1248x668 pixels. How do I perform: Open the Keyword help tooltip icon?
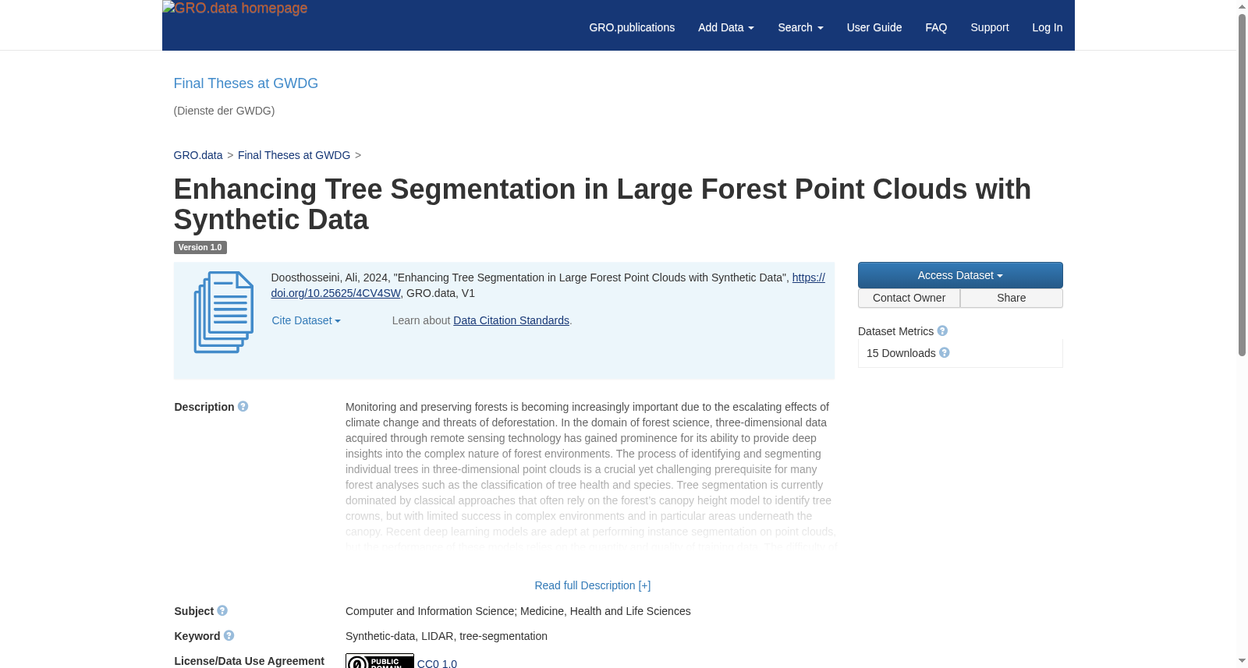[x=229, y=636]
